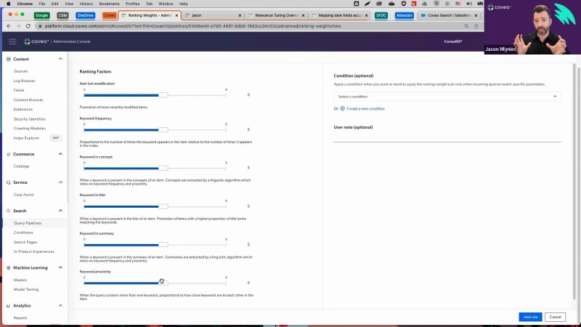The height and width of the screenshot is (327, 581).
Task: Click the Keyword in concept slider
Action: (x=155, y=169)
